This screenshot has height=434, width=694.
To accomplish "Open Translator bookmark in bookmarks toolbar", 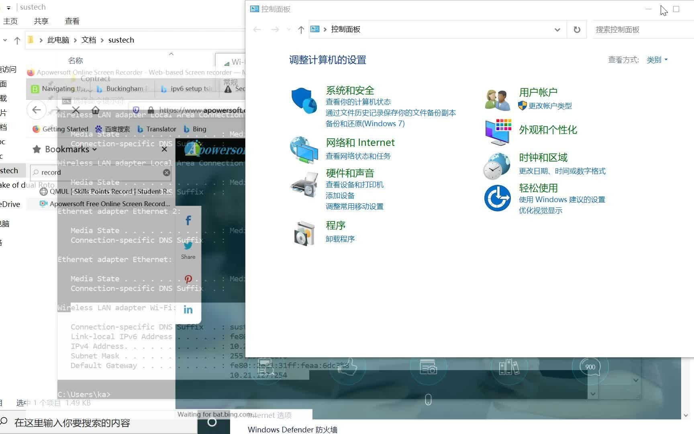I will tap(157, 129).
